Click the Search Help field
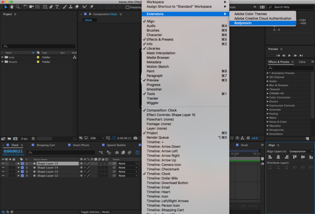Viewport: 315px width, 214px height. point(291,7)
